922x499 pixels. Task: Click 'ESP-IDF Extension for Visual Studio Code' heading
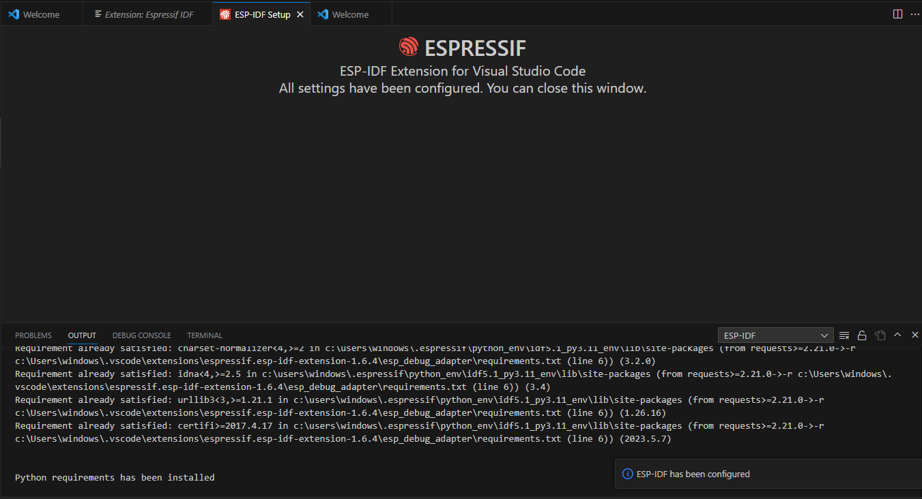[x=463, y=71]
